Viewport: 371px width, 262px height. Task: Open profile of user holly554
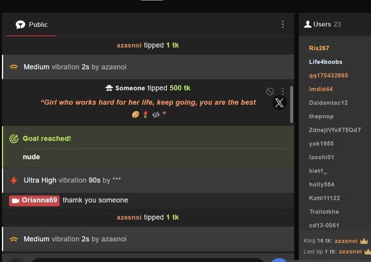(x=321, y=185)
